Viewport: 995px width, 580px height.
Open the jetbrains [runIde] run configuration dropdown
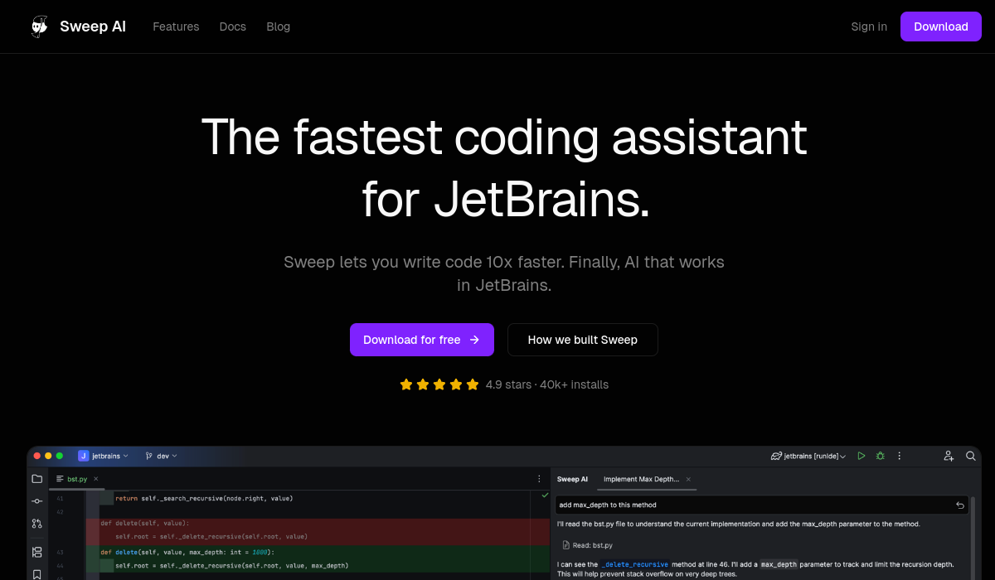point(808,456)
